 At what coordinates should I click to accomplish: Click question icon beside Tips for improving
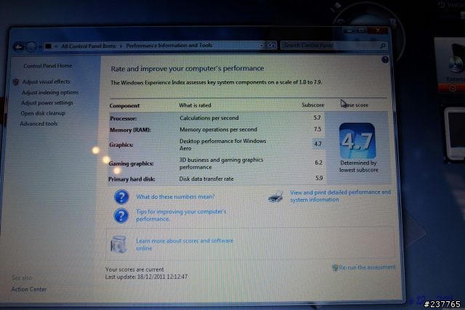[121, 216]
